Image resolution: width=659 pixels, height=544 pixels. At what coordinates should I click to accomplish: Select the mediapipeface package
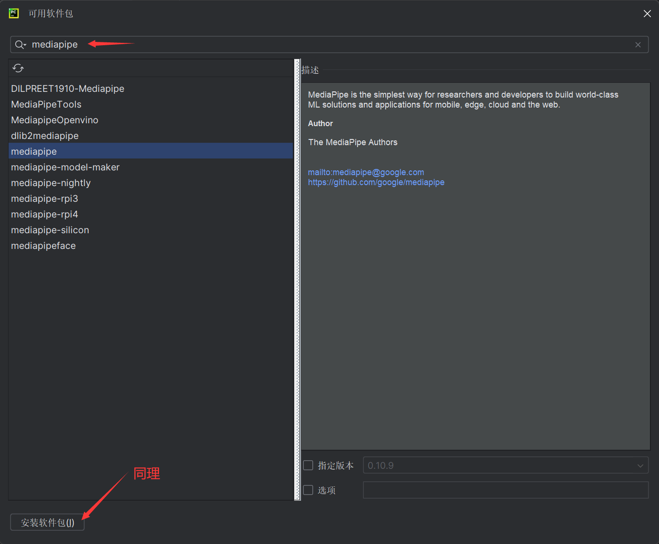[43, 246]
